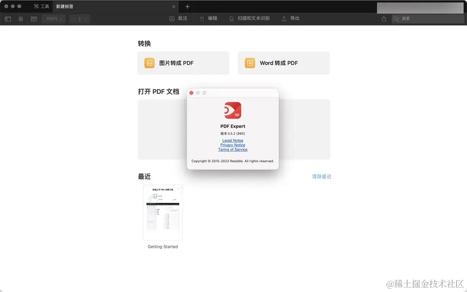Click the version text 3.5.2 (985)

coord(233,133)
